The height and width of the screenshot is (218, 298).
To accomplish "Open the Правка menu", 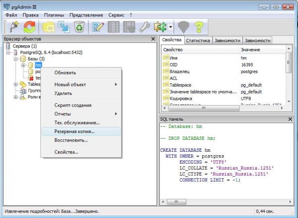I will (x=30, y=15).
